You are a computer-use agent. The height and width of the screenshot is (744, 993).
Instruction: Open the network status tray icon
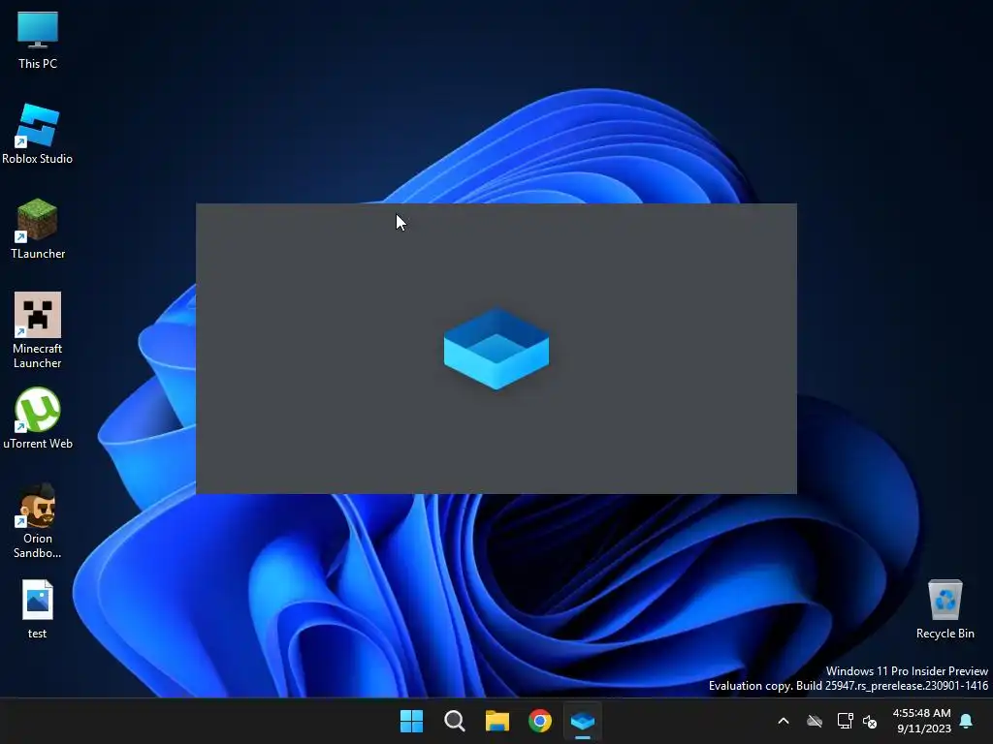click(x=845, y=721)
